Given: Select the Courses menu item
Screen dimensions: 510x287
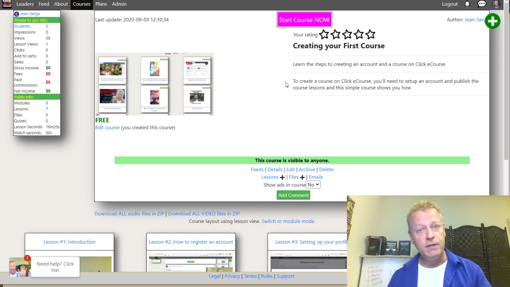Looking at the screenshot, I should (82, 4).
